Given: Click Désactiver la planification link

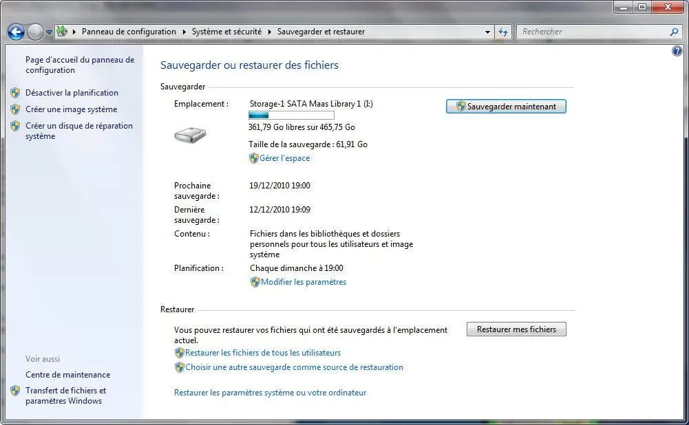Looking at the screenshot, I should pos(72,93).
